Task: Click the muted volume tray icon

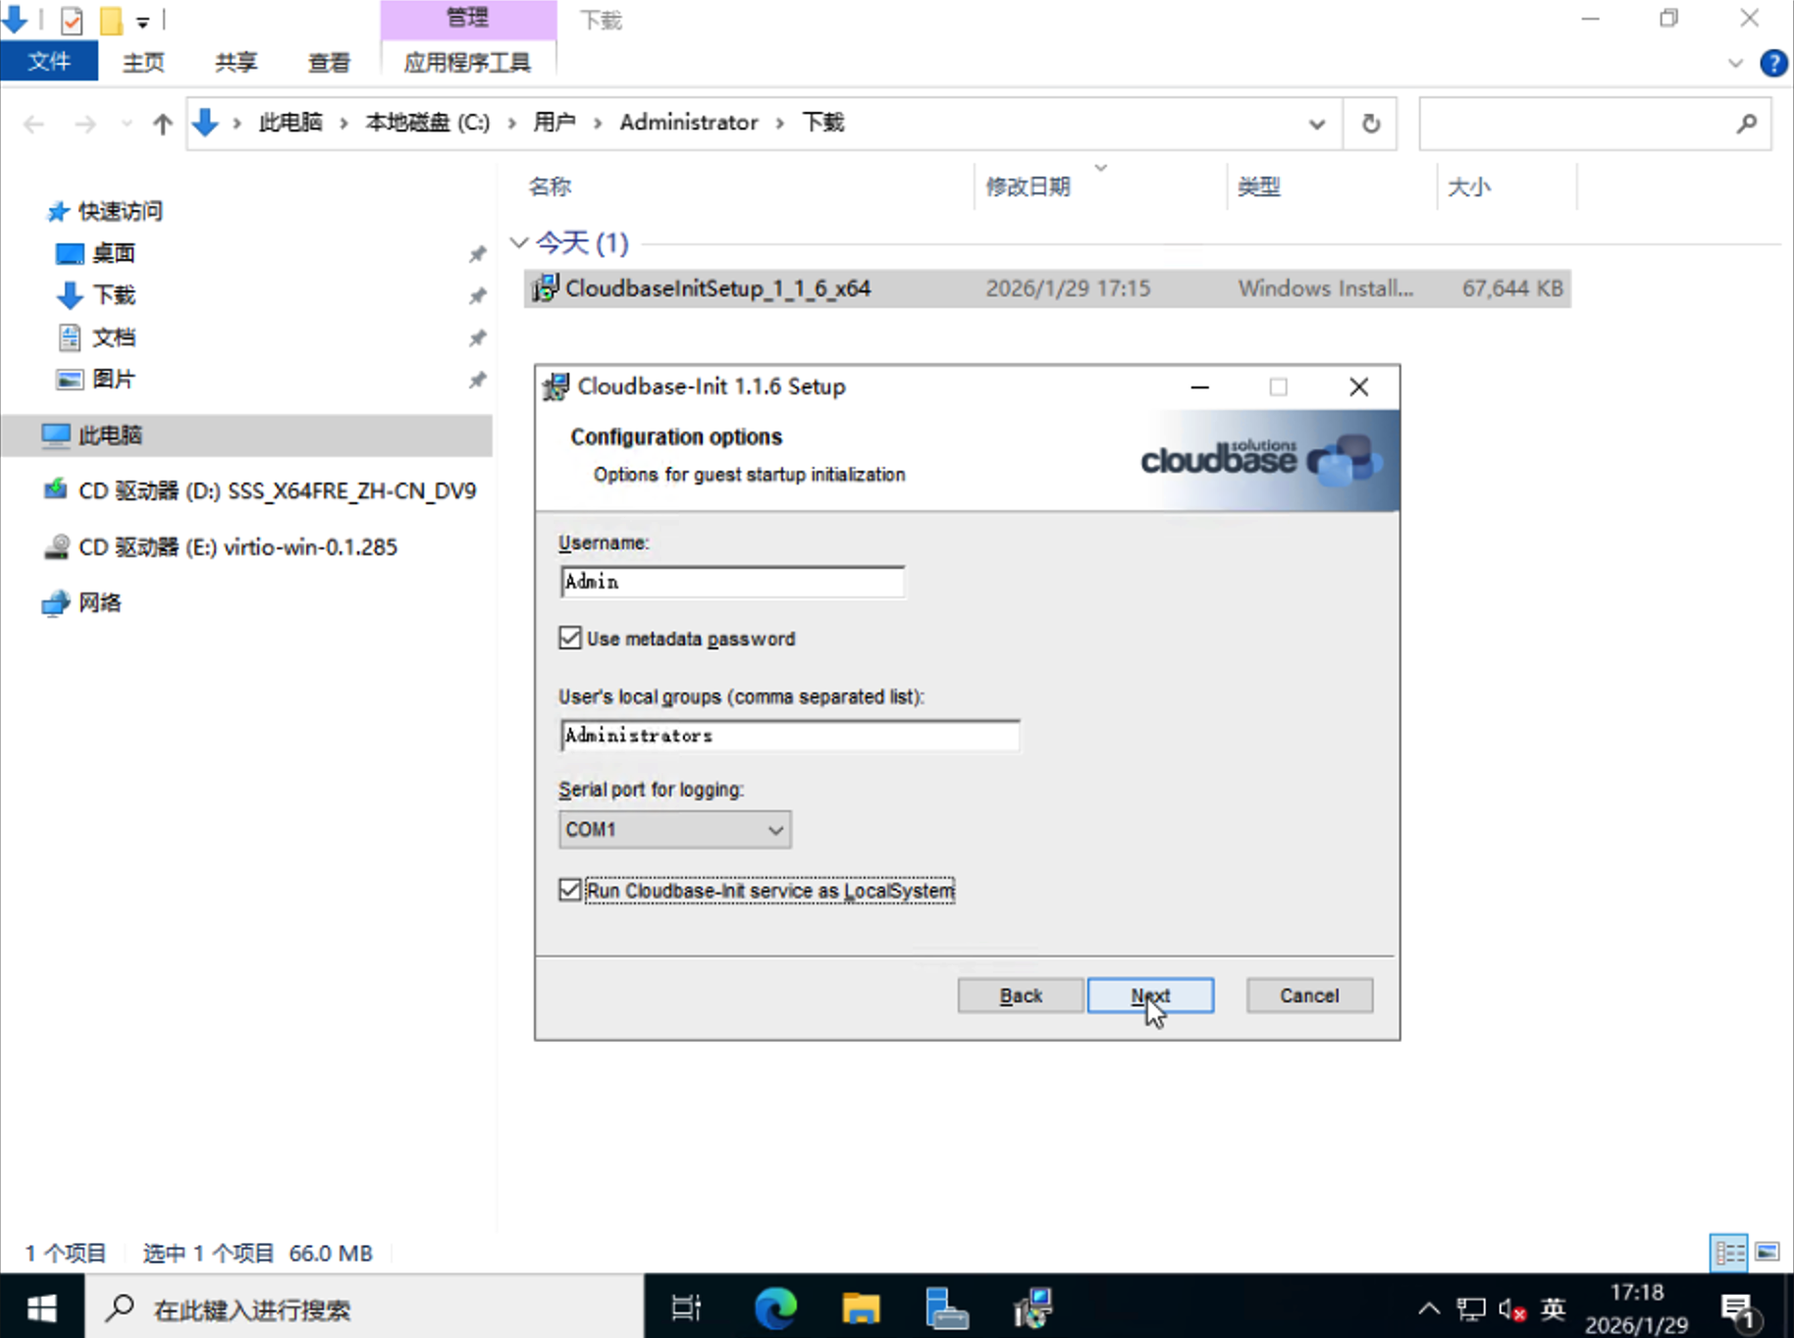Action: pyautogui.click(x=1511, y=1309)
